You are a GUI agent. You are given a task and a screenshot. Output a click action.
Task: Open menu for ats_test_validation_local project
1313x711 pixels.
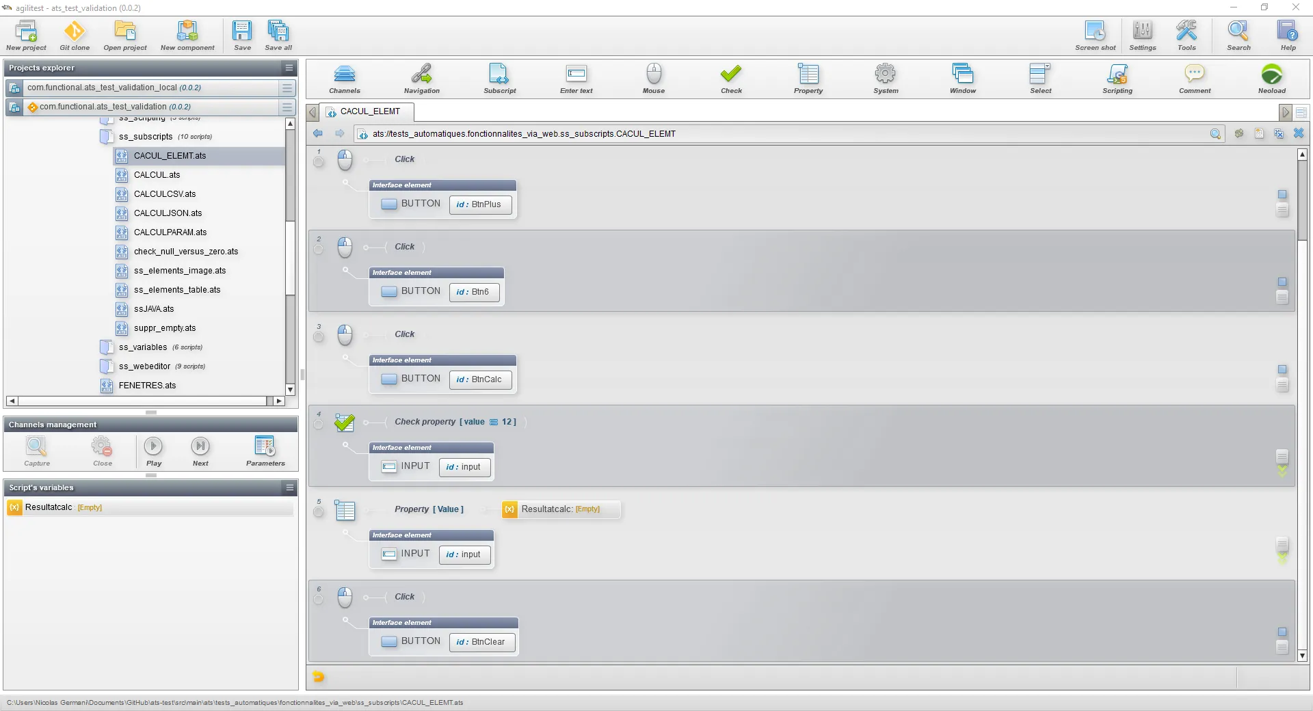[287, 88]
